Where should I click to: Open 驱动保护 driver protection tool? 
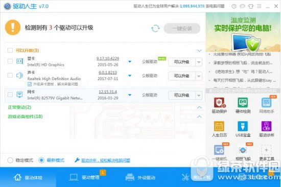219,105
